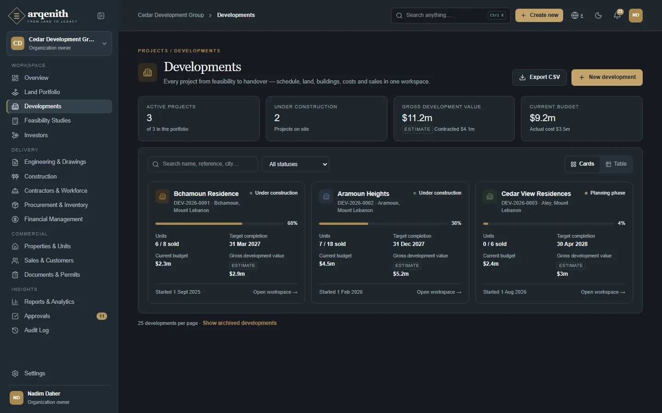Open the notifications bell
Viewport: 662px width, 413px height.
(617, 15)
